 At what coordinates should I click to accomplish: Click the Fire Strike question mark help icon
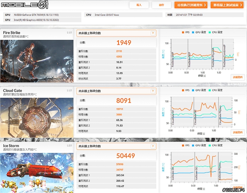(153, 33)
